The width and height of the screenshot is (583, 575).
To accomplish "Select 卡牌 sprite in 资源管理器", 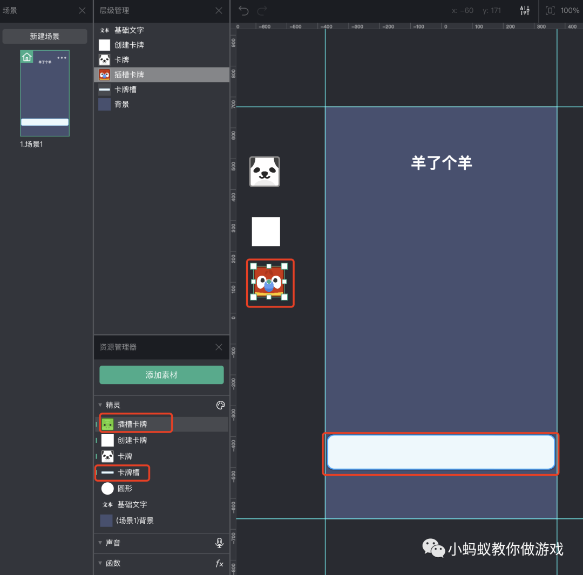I will (161, 456).
